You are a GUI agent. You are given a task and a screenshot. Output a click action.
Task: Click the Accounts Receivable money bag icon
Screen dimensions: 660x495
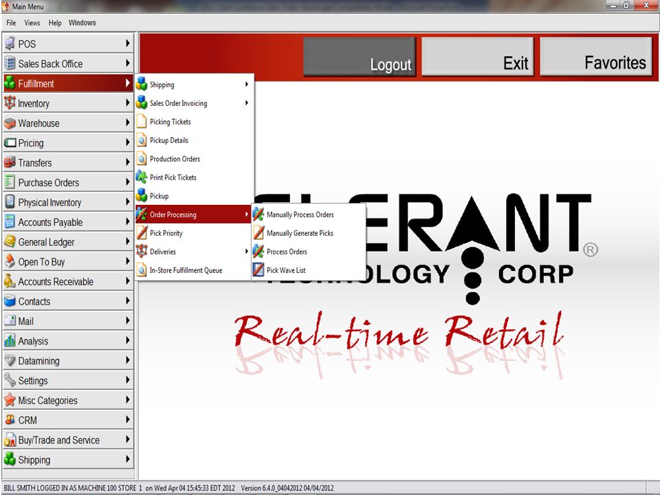10,280
